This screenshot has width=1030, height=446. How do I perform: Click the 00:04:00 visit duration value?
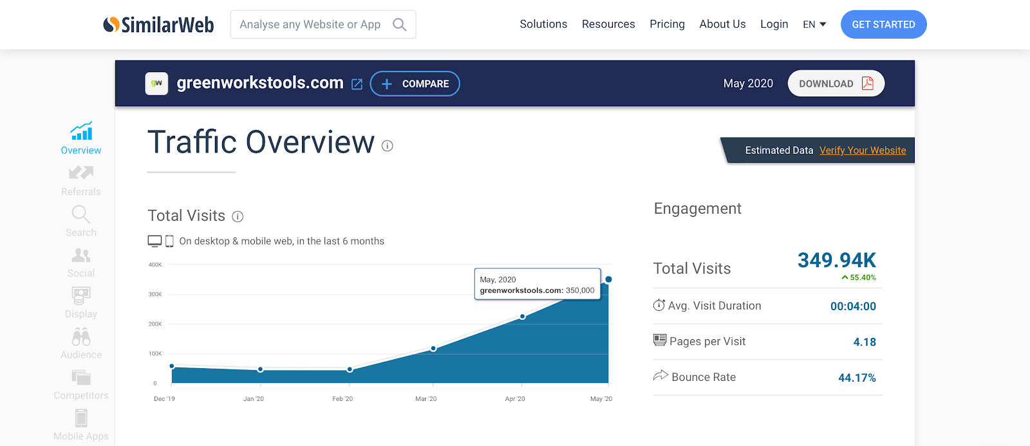coord(853,306)
